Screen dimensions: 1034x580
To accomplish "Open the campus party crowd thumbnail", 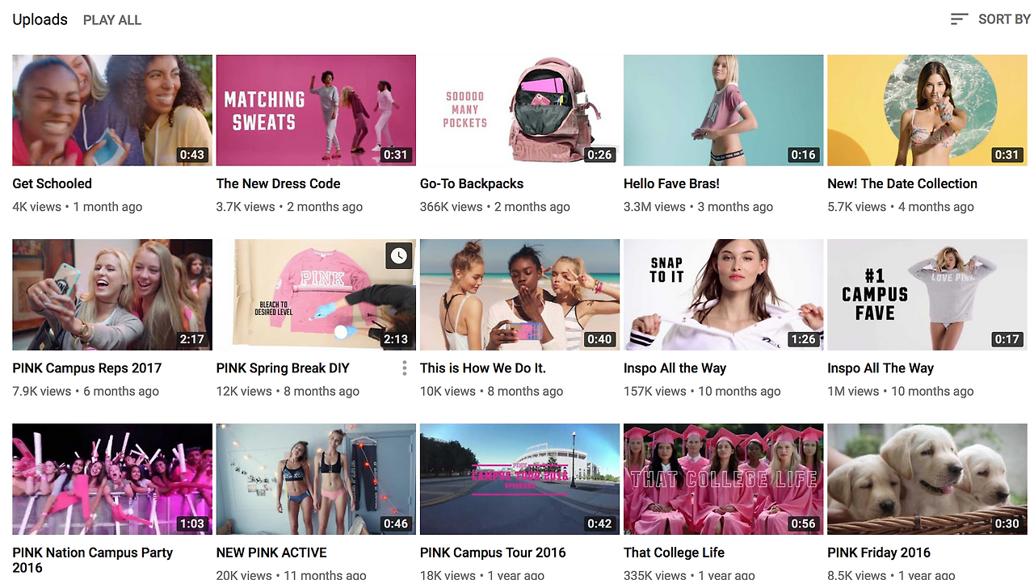I will click(x=112, y=479).
